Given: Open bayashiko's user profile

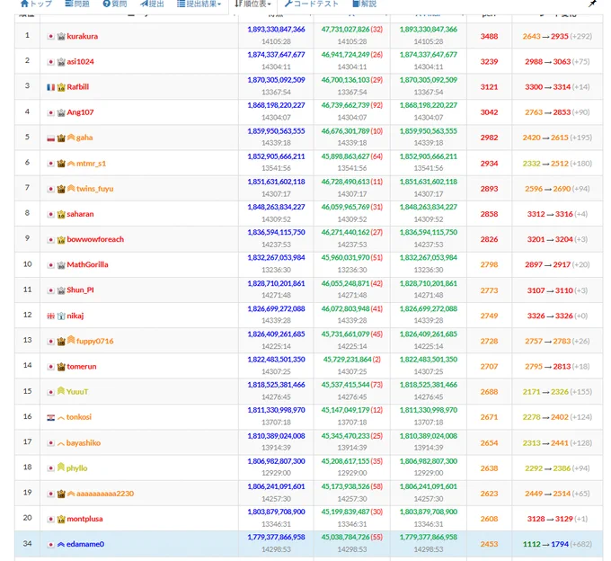Looking at the screenshot, I should pos(84,443).
